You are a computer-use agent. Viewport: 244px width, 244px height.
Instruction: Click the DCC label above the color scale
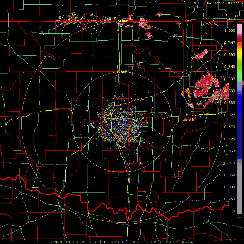pos(238,16)
